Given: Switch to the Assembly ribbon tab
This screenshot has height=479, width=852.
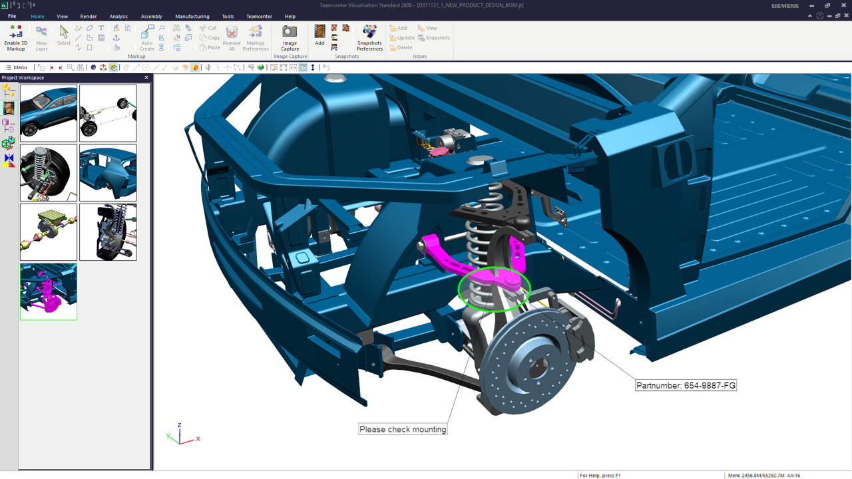Looking at the screenshot, I should coord(152,16).
